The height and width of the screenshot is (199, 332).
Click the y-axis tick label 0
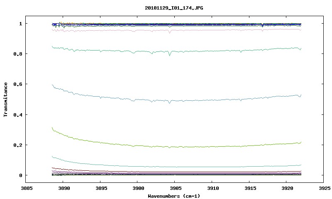pyautogui.click(x=20, y=175)
